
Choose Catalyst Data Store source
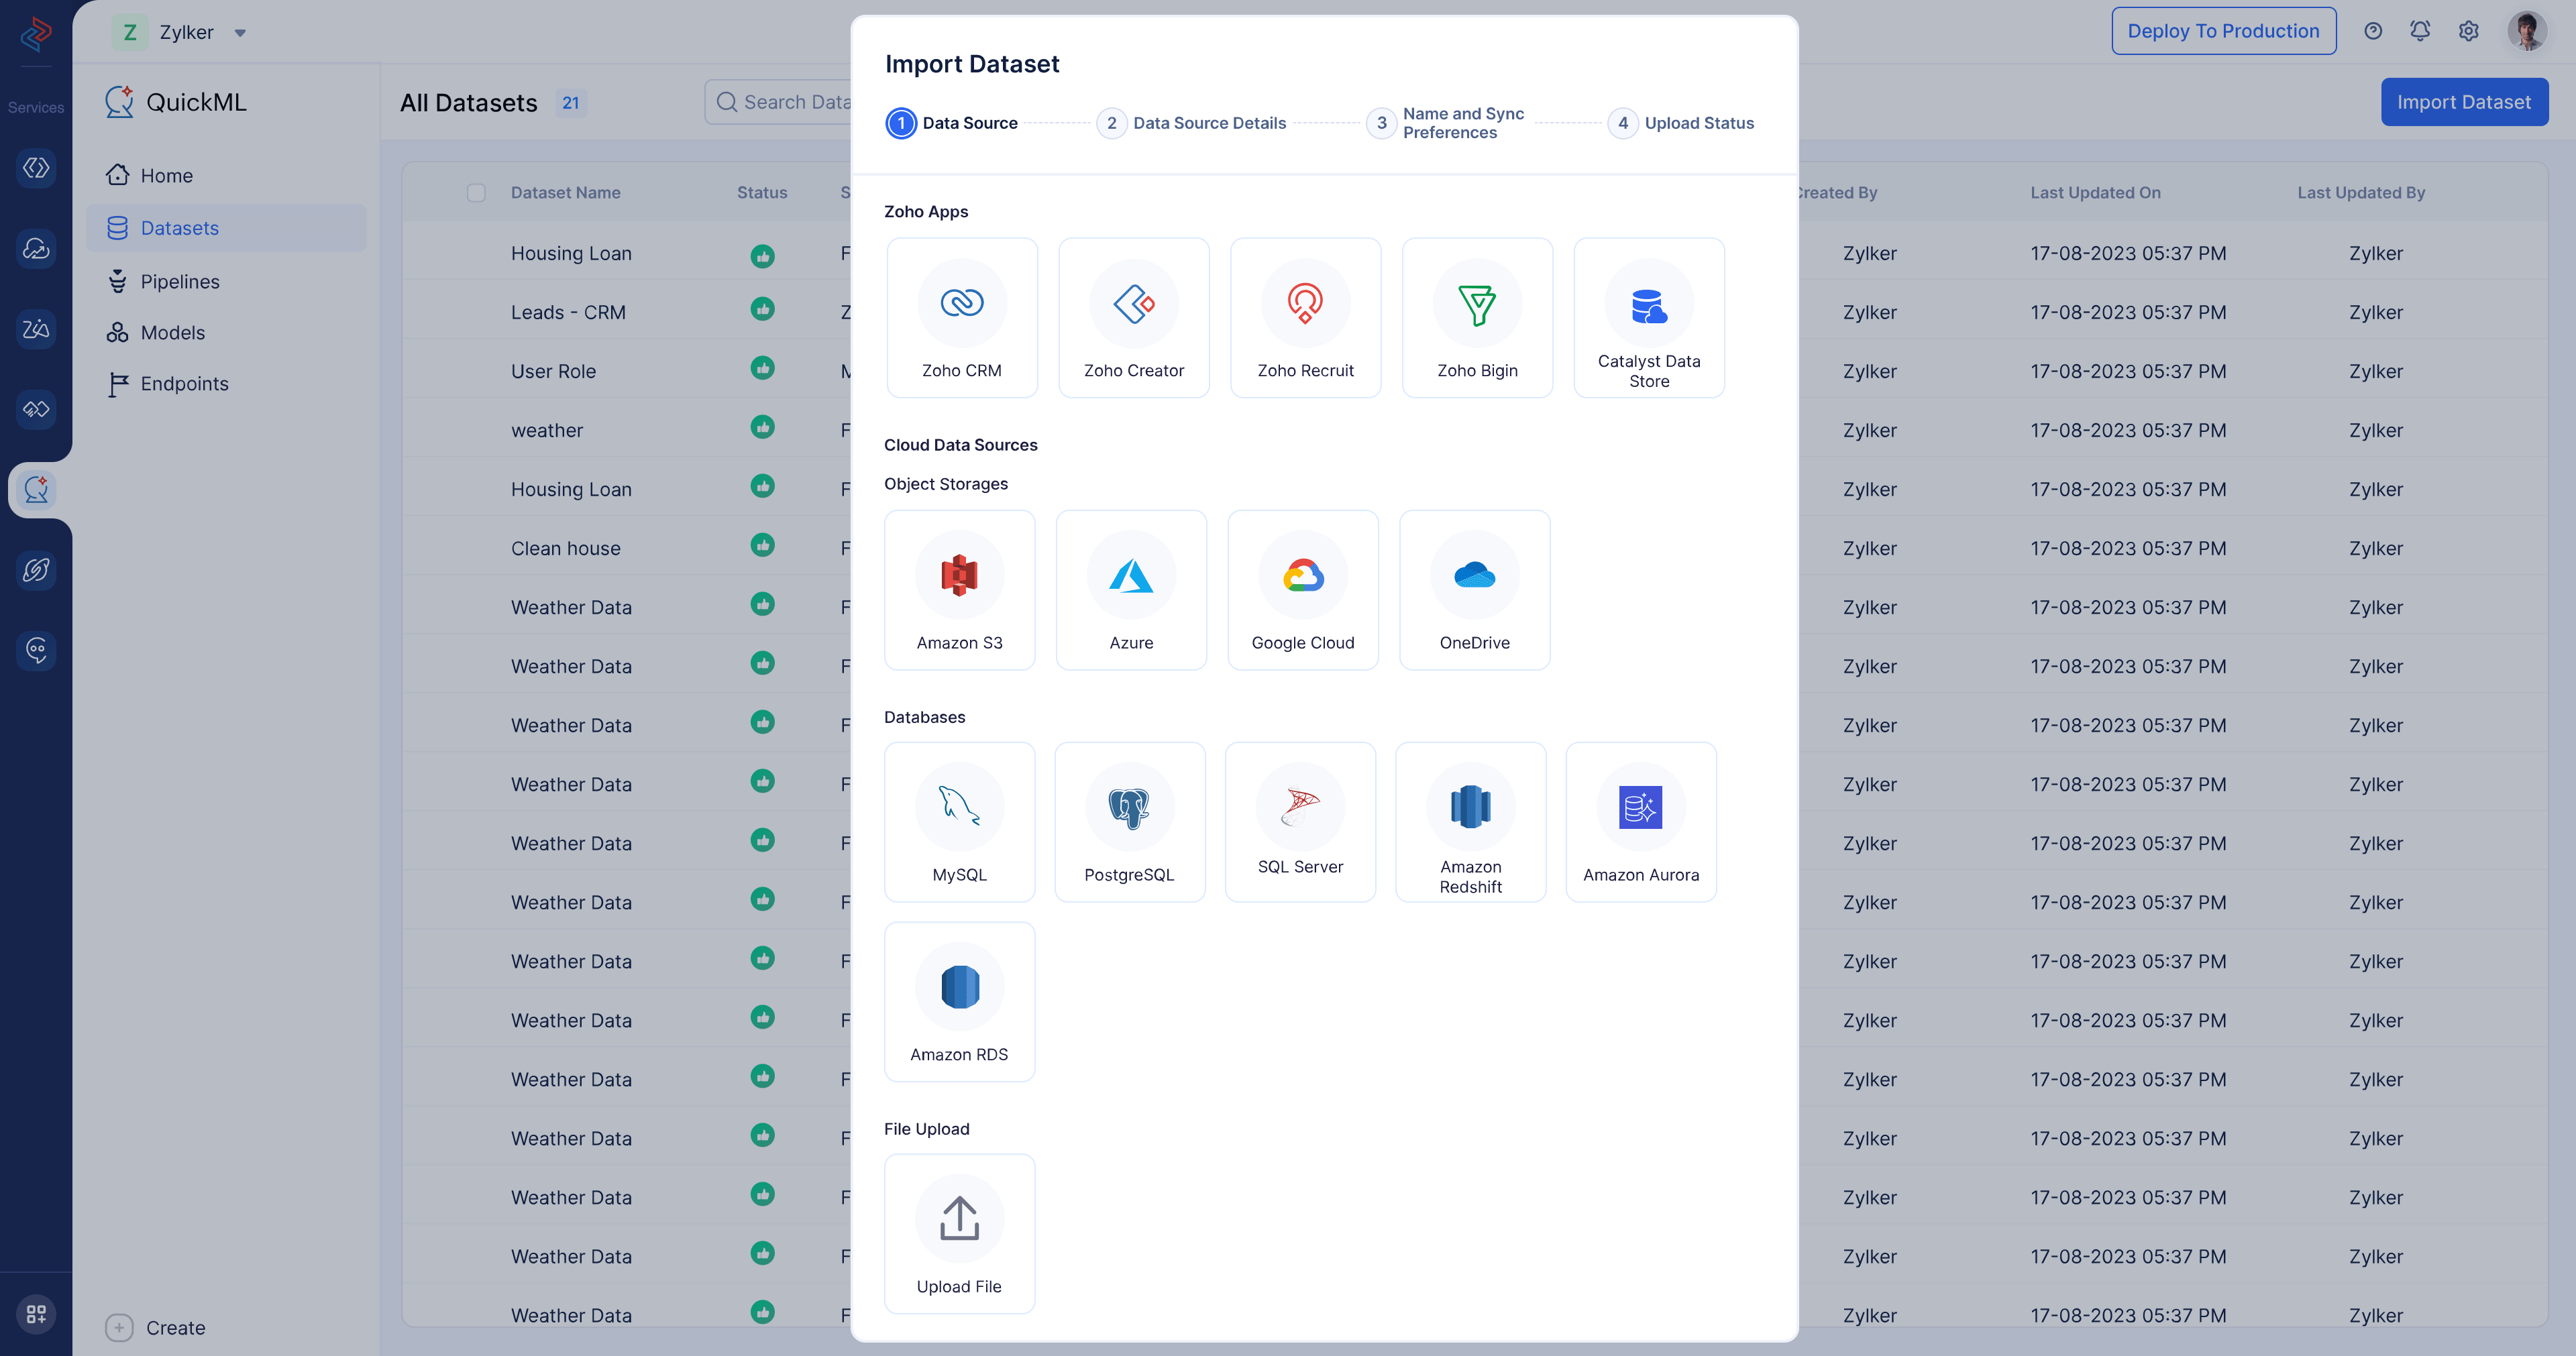[x=1649, y=317]
